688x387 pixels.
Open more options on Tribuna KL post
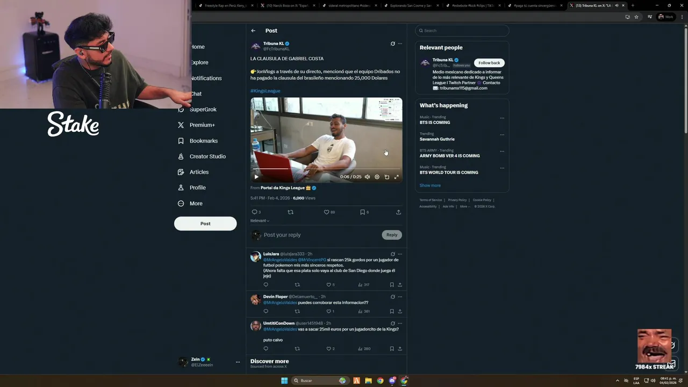pos(399,44)
